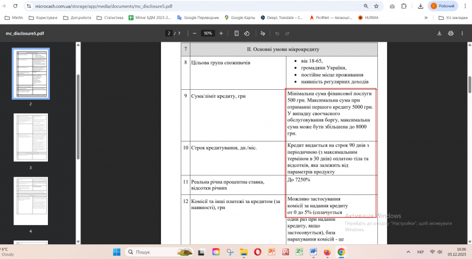472x259 pixels.
Task: Click the value 'До 7250%'
Action: pyautogui.click(x=299, y=180)
